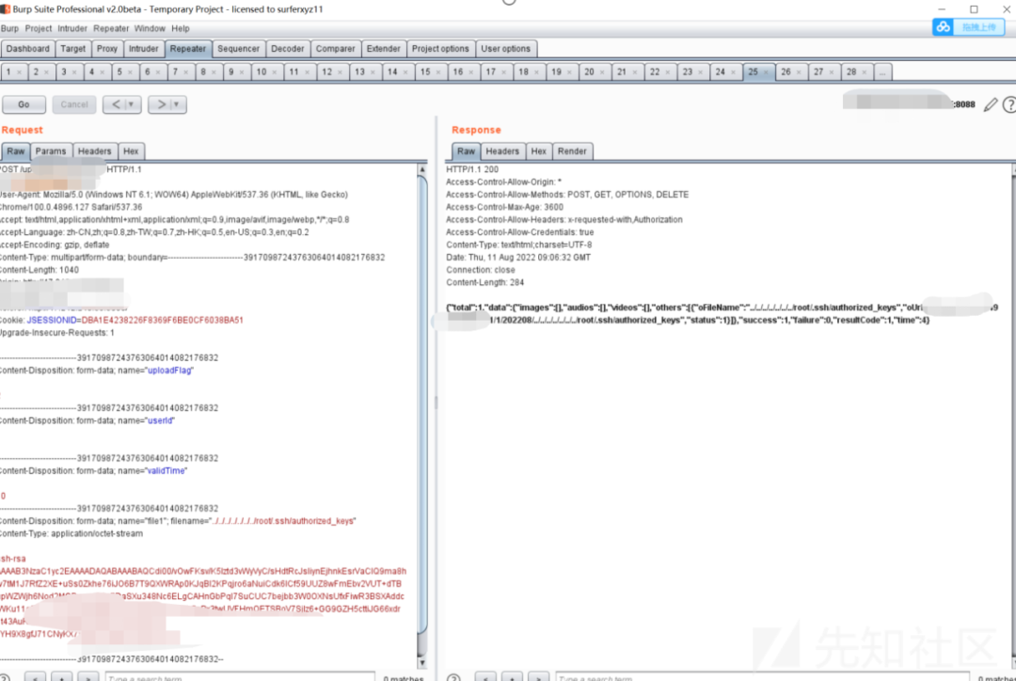Open the Project options tab
The image size is (1016, 681).
click(x=440, y=49)
